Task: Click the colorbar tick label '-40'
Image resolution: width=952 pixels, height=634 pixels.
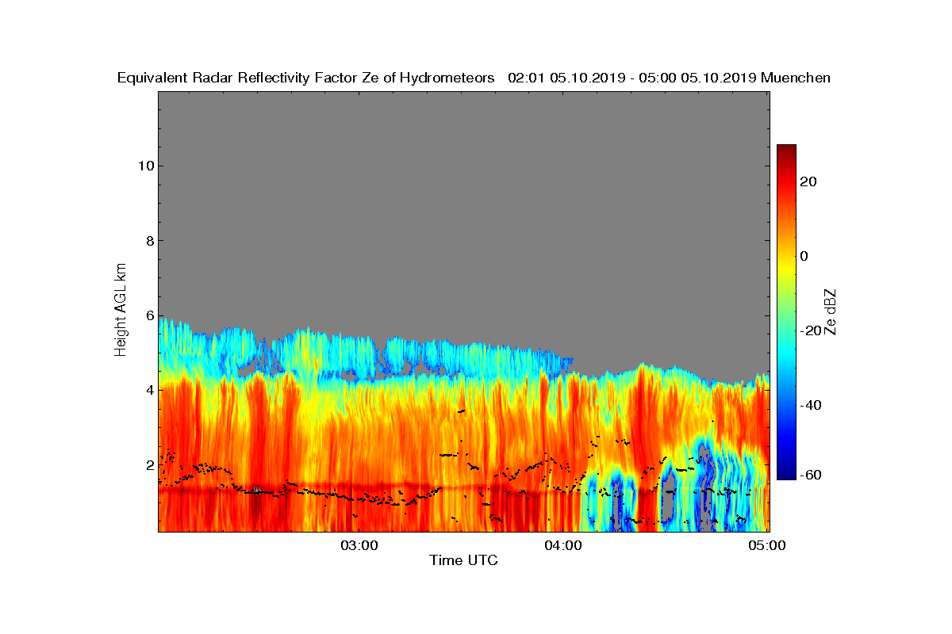Action: pyautogui.click(x=812, y=405)
